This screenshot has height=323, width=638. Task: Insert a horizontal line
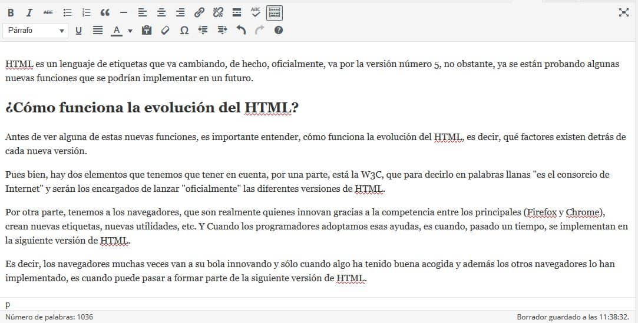124,13
